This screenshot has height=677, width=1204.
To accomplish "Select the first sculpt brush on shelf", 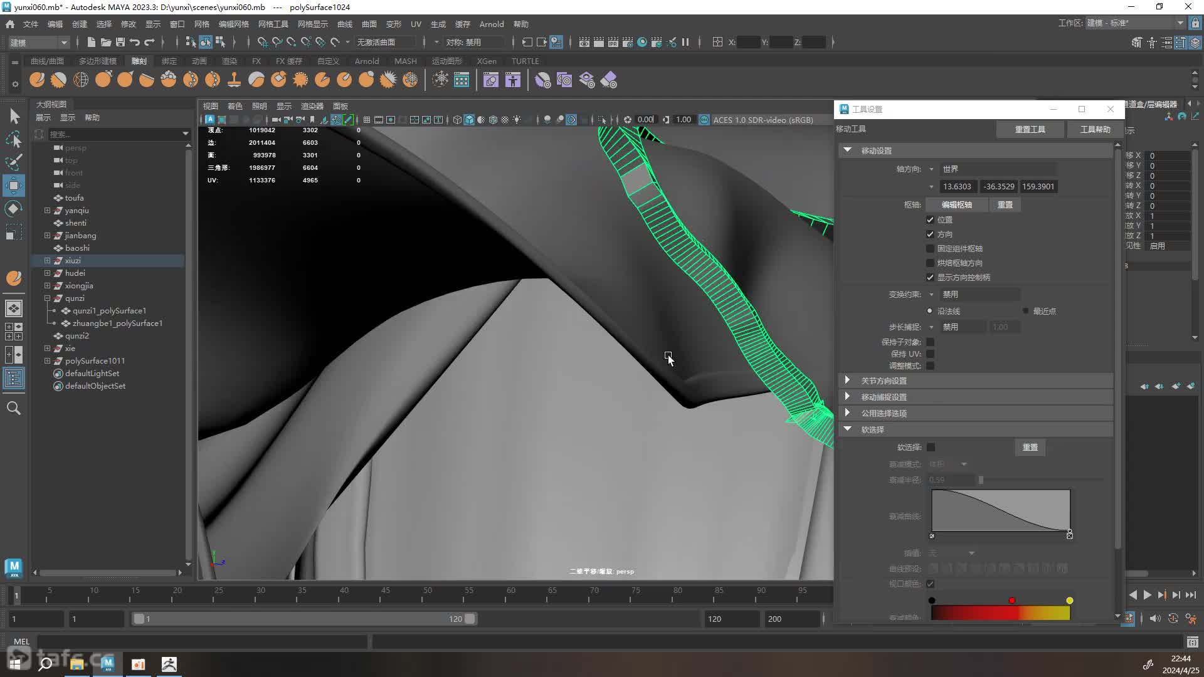I will tap(37, 80).
